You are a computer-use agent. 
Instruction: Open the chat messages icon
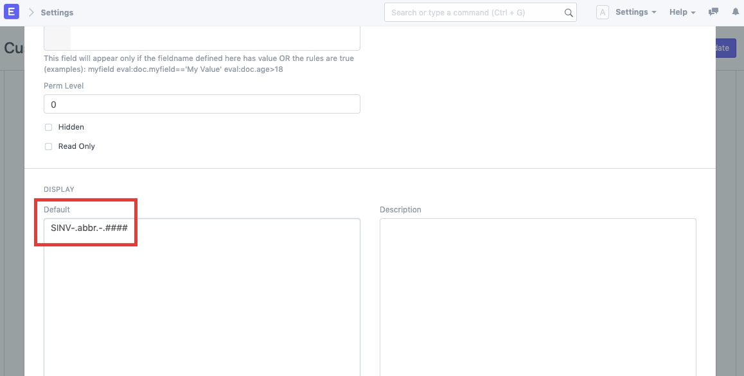[x=713, y=12]
